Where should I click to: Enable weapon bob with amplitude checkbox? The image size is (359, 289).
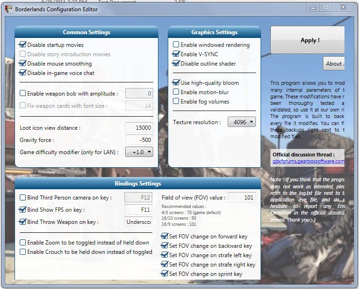pyautogui.click(x=22, y=93)
